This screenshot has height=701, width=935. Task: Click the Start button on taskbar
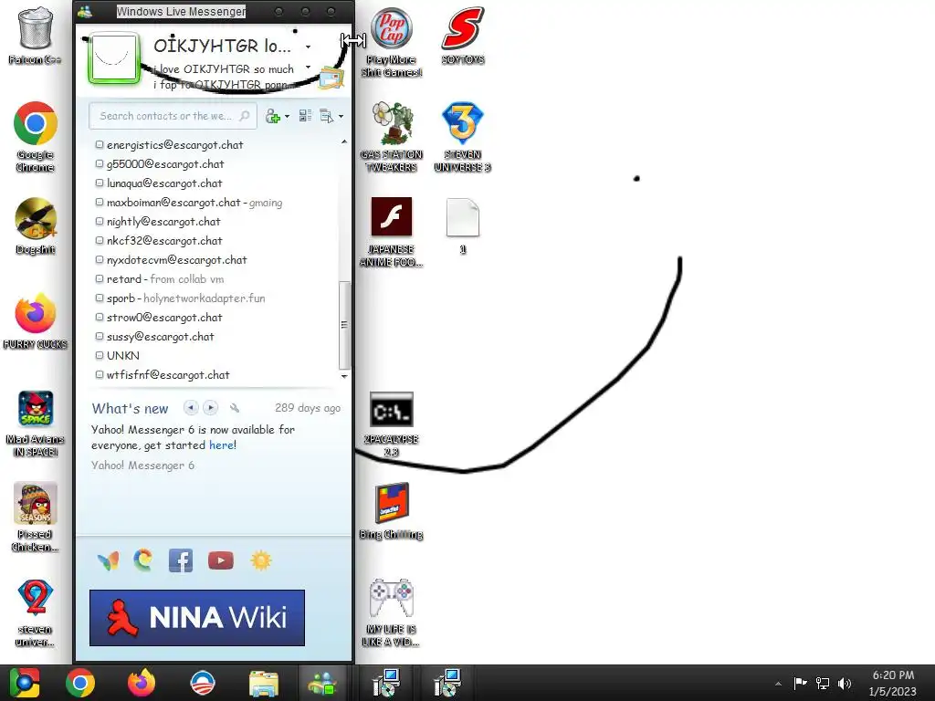pyautogui.click(x=25, y=683)
